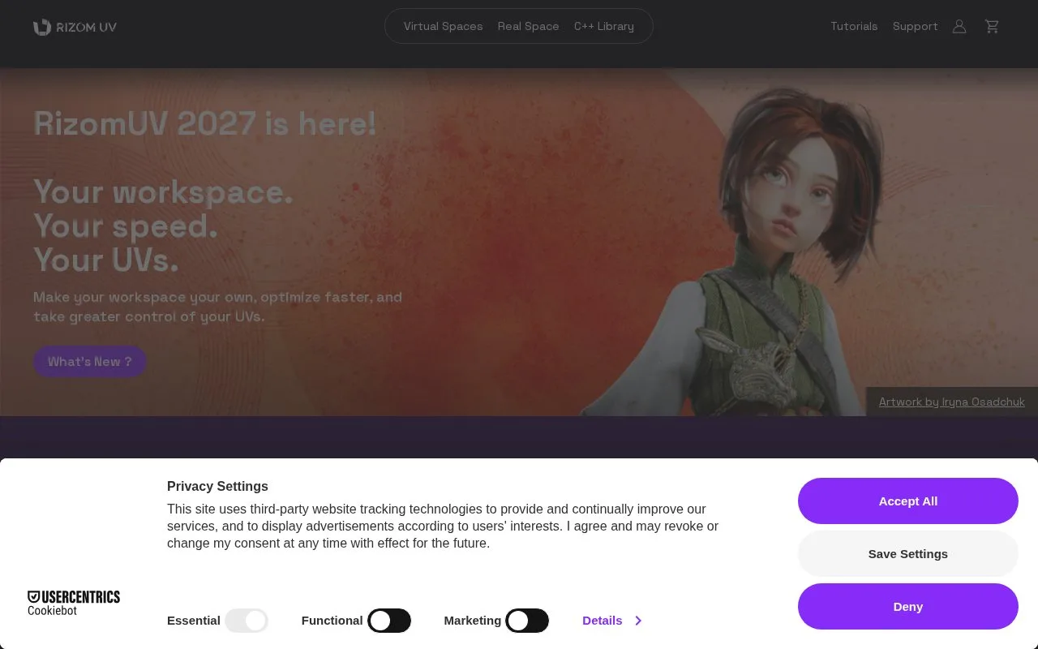
Task: Open the Virtual Spaces menu item
Action: point(443,26)
